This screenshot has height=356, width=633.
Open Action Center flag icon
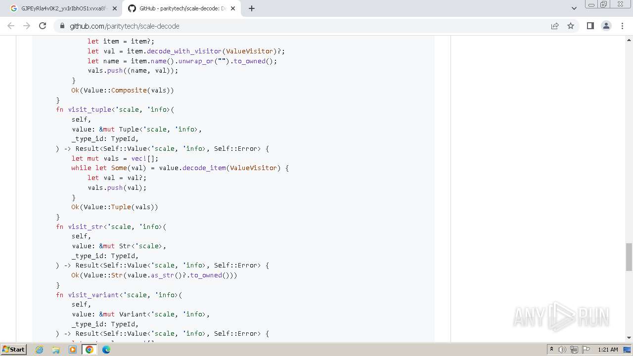[586, 350]
